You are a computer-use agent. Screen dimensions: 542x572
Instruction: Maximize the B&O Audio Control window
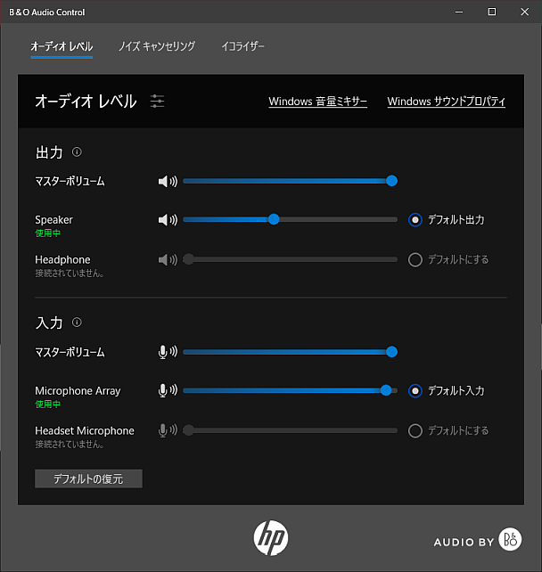point(492,12)
